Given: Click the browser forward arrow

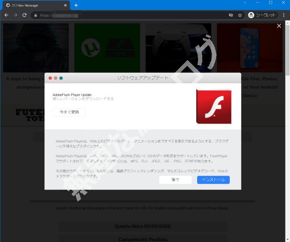Looking at the screenshot, I should [x=15, y=15].
